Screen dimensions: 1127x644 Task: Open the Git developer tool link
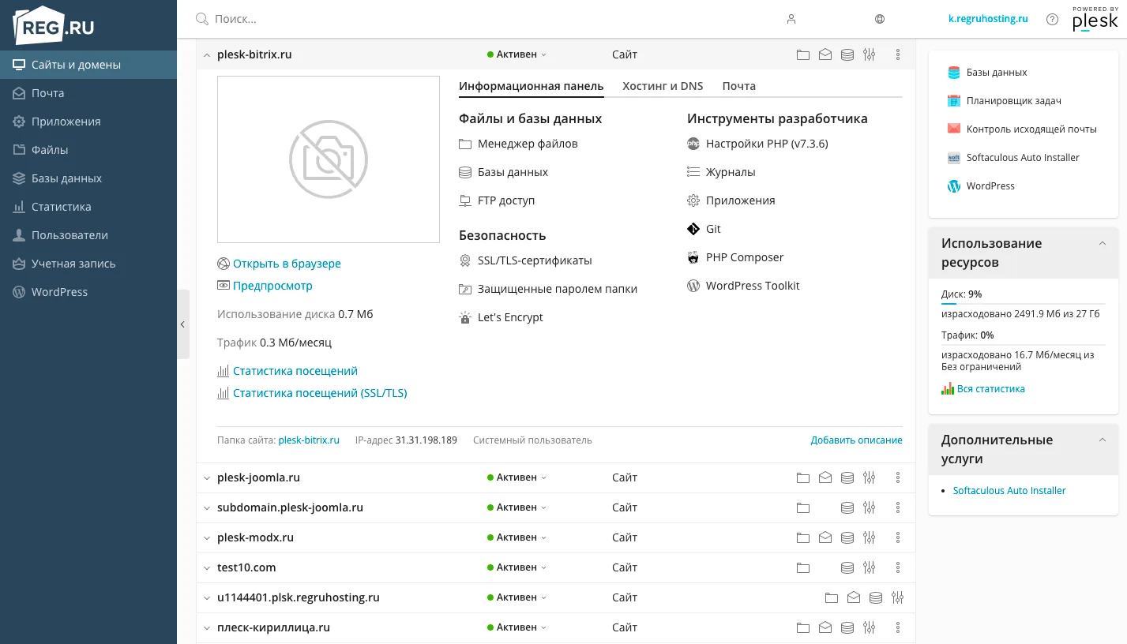[x=713, y=229]
